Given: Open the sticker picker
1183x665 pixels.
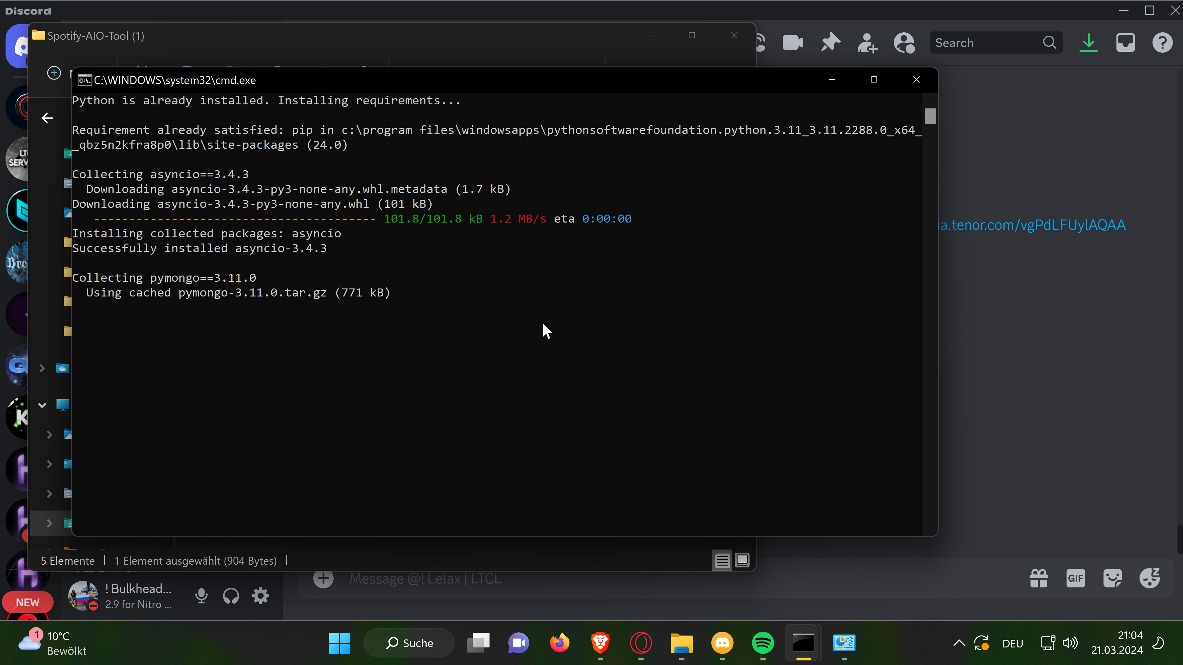Looking at the screenshot, I should pyautogui.click(x=1112, y=578).
